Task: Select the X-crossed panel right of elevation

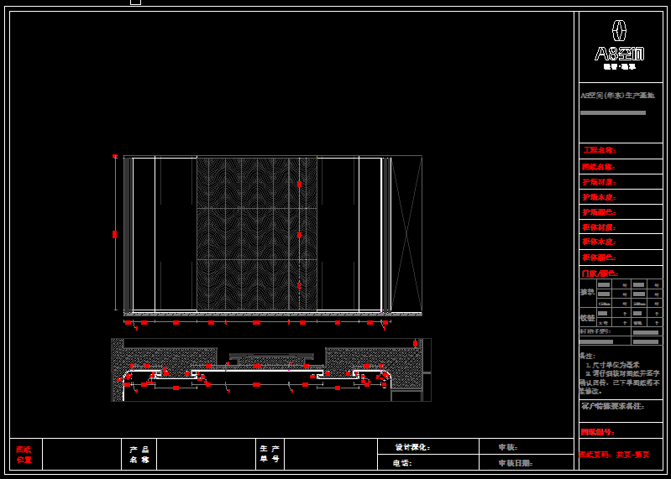Action: coord(406,233)
